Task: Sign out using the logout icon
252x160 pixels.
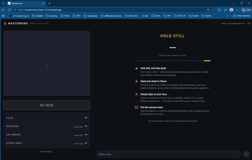Action: click(249, 23)
